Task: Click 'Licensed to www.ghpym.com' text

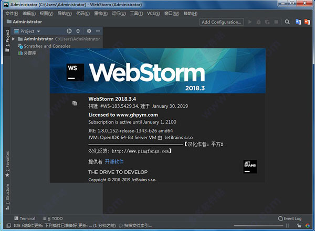Action: click(x=123, y=115)
